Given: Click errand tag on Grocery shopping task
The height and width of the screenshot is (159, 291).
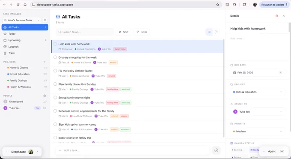Looking at the screenshot, I should [x=113, y=63].
